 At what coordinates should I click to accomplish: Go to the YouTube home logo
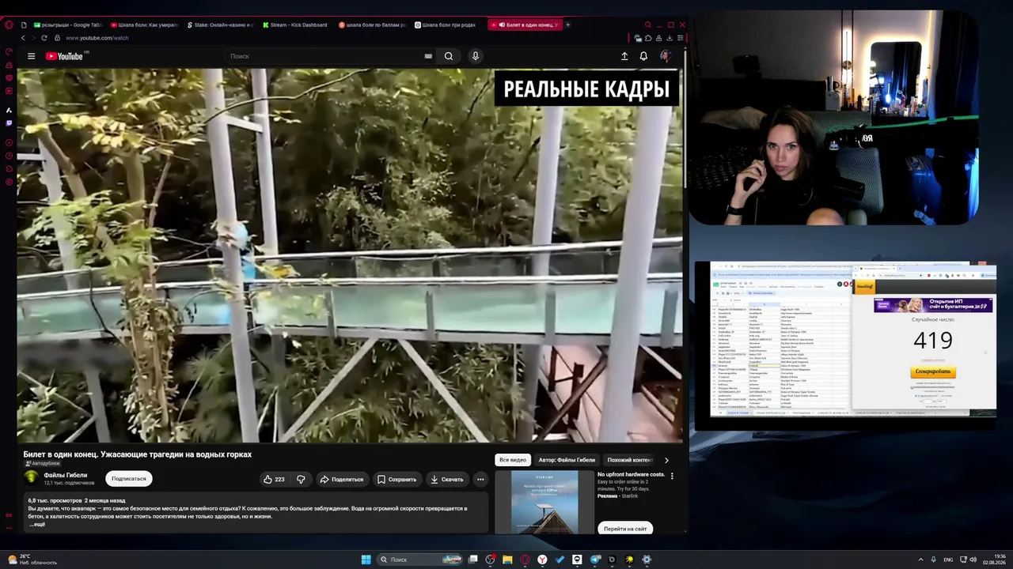click(x=64, y=56)
